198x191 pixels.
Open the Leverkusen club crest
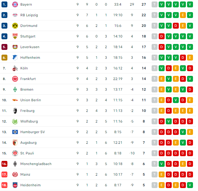pyautogui.click(x=15, y=47)
